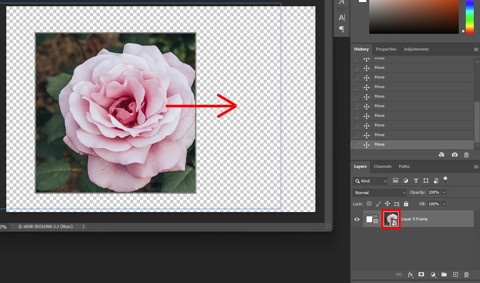This screenshot has width=480, height=283.
Task: Set history brush source for highlighted Move state
Action: pyautogui.click(x=356, y=144)
